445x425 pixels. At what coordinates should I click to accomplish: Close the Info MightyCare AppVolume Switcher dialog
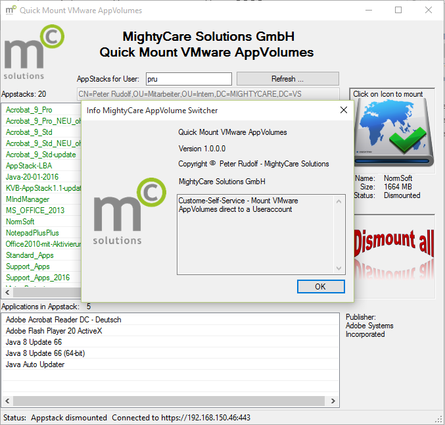(x=343, y=111)
